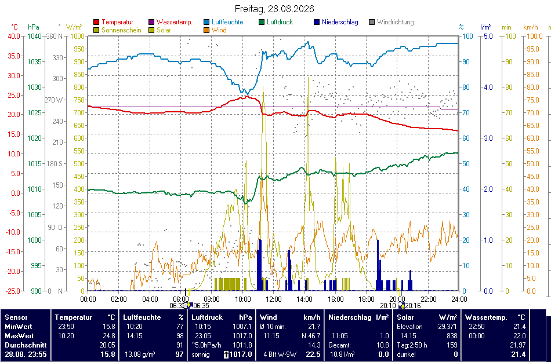Click the 20:10 dusk time label
This screenshot has height=362, width=551.
389,306
